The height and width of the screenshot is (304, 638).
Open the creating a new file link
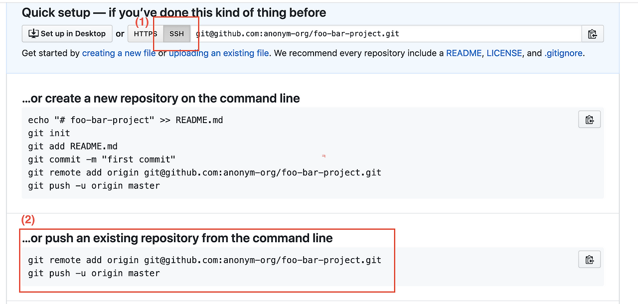(x=119, y=53)
